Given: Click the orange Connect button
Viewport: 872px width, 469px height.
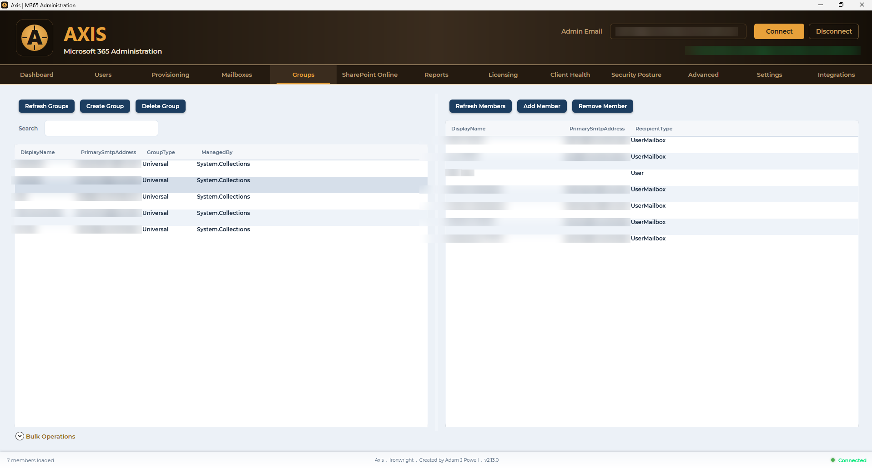Looking at the screenshot, I should pos(779,31).
